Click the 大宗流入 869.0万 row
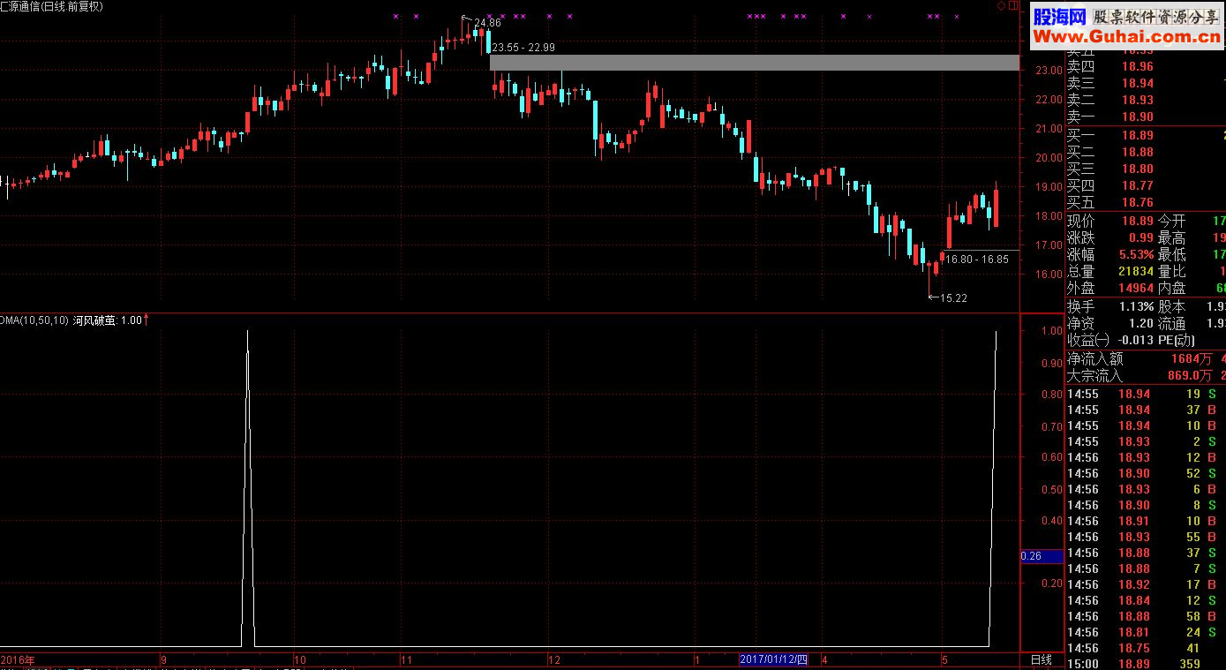The height and width of the screenshot is (670, 1226). 1146,375
